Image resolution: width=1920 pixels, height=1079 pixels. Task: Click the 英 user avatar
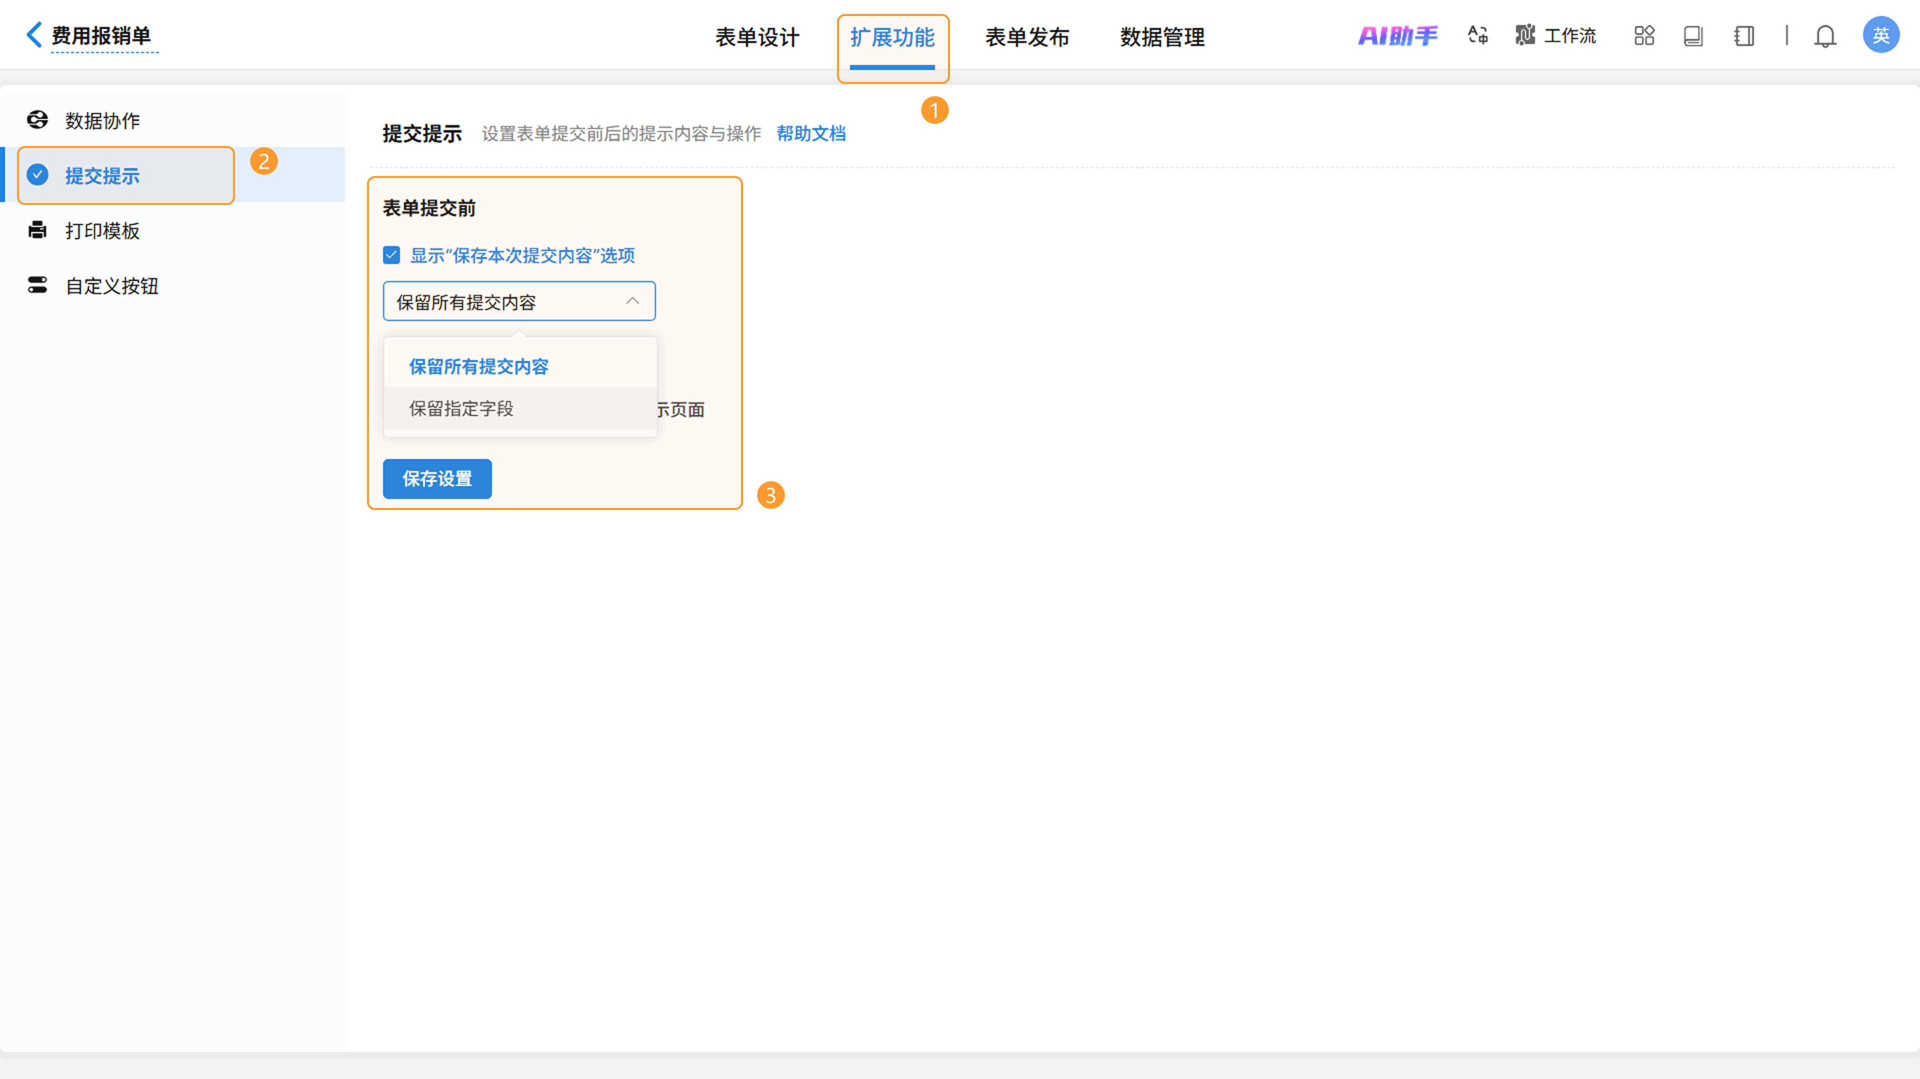1880,35
